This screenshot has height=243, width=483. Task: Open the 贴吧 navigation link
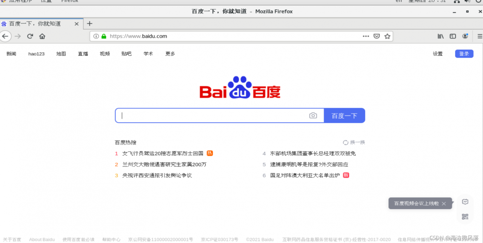[x=126, y=54]
